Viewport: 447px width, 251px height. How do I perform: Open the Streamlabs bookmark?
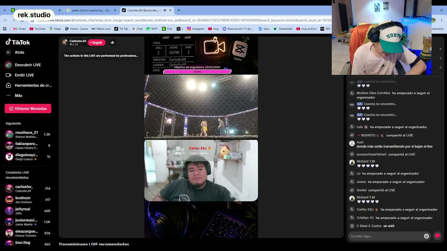(x=283, y=29)
